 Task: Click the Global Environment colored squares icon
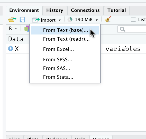pyautogui.click(x=27, y=29)
